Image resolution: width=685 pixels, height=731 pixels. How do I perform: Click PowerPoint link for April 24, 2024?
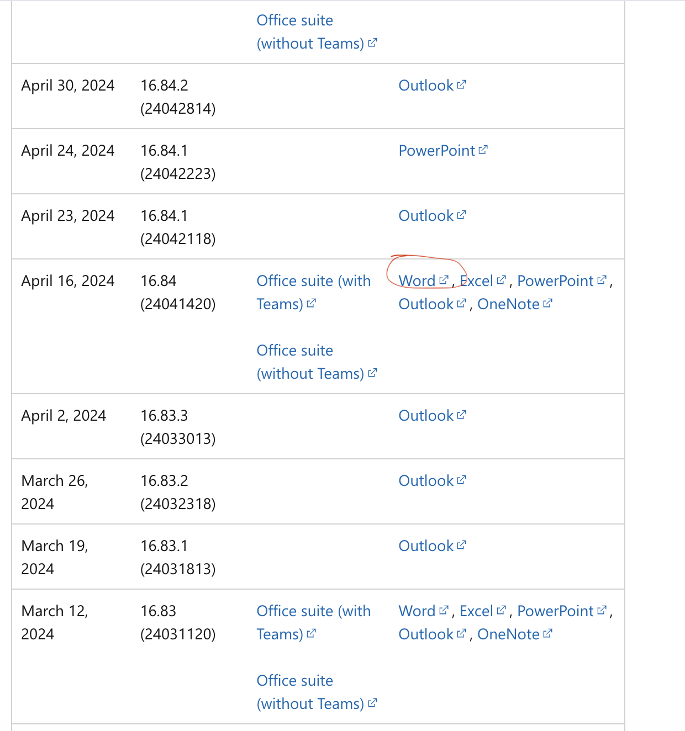click(x=437, y=151)
